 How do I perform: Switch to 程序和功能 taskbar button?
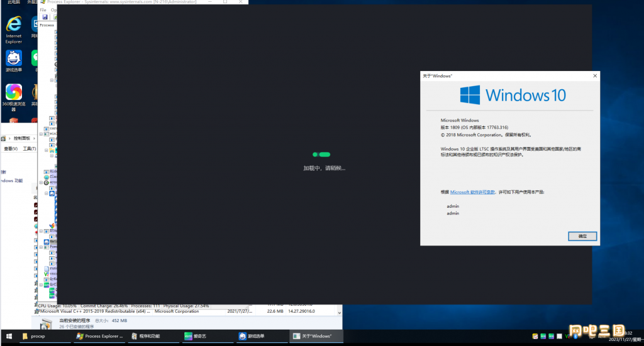153,336
